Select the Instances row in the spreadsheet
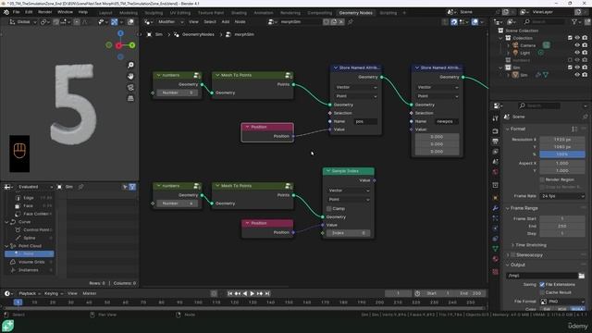Screen dimensions: 592x333 point(30,270)
